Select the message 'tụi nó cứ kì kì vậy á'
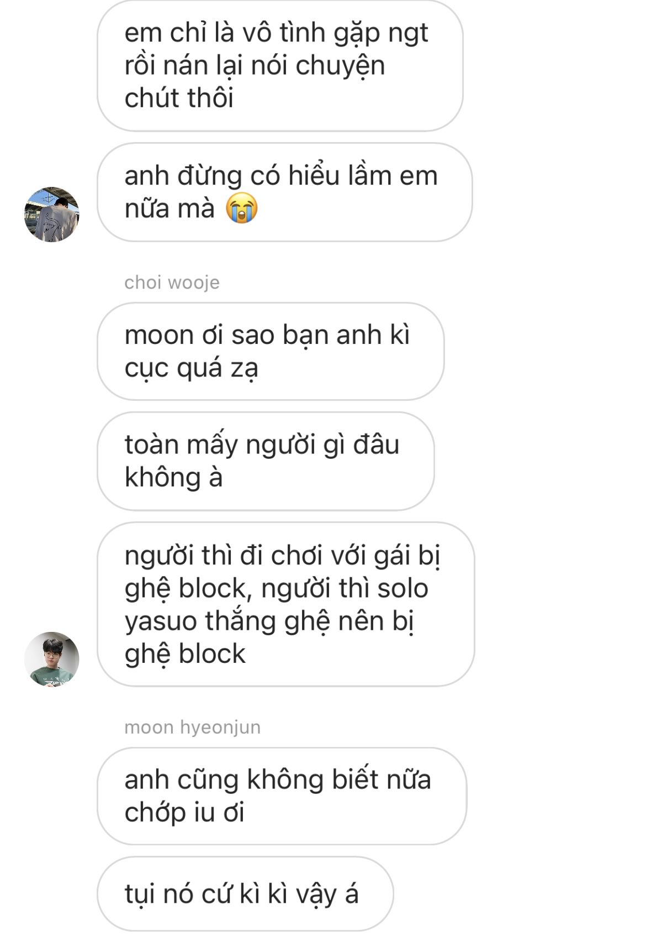Image resolution: width=646 pixels, height=936 pixels. click(245, 894)
